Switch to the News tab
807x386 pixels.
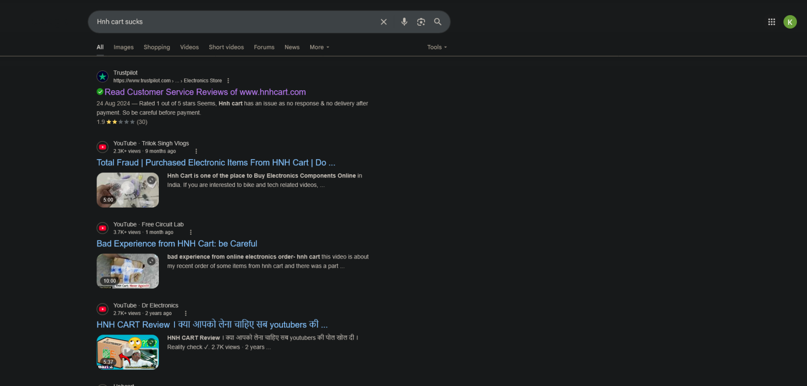[292, 47]
